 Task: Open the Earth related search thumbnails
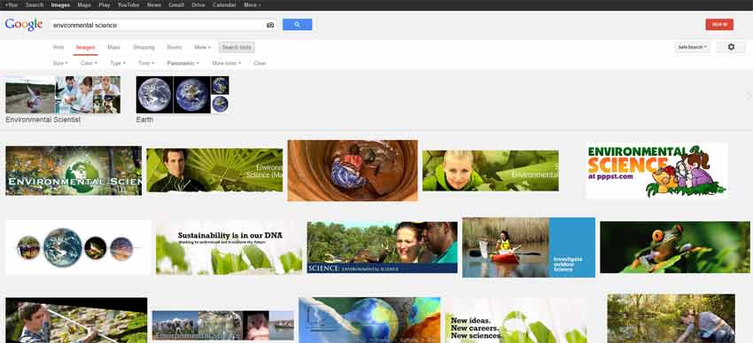click(182, 95)
